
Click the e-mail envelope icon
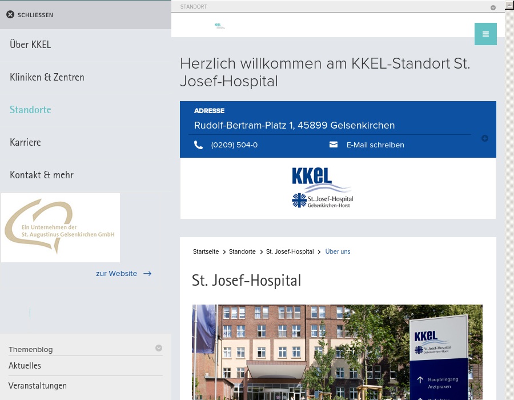click(334, 145)
